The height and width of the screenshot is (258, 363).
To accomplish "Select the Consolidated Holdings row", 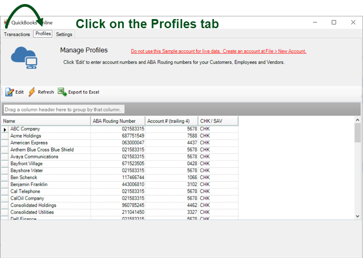I will [x=120, y=205].
